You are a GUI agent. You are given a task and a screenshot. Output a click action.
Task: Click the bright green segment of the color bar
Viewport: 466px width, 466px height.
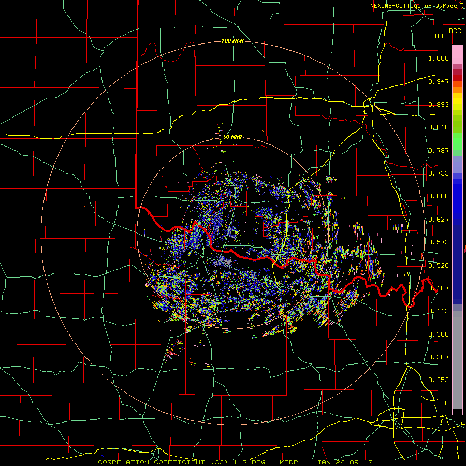[457, 141]
